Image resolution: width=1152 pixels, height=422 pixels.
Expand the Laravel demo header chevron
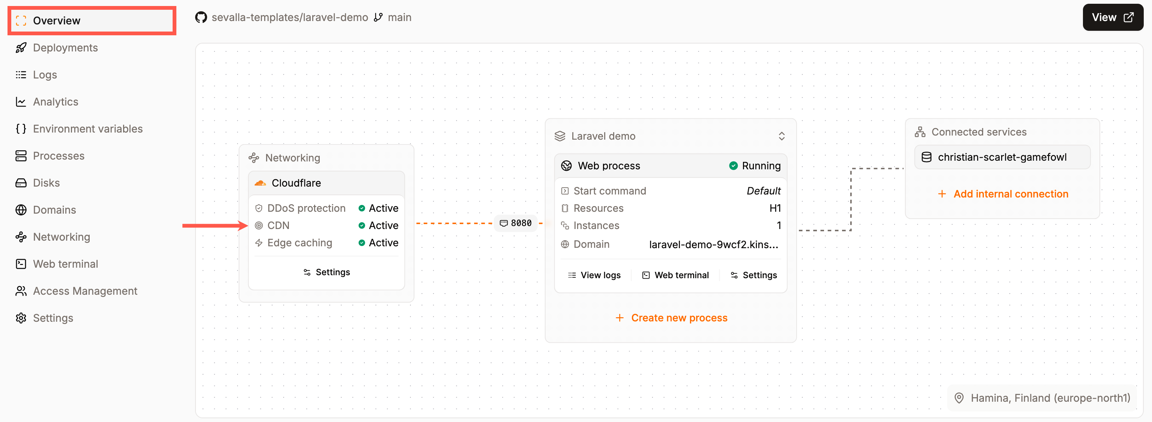(782, 136)
